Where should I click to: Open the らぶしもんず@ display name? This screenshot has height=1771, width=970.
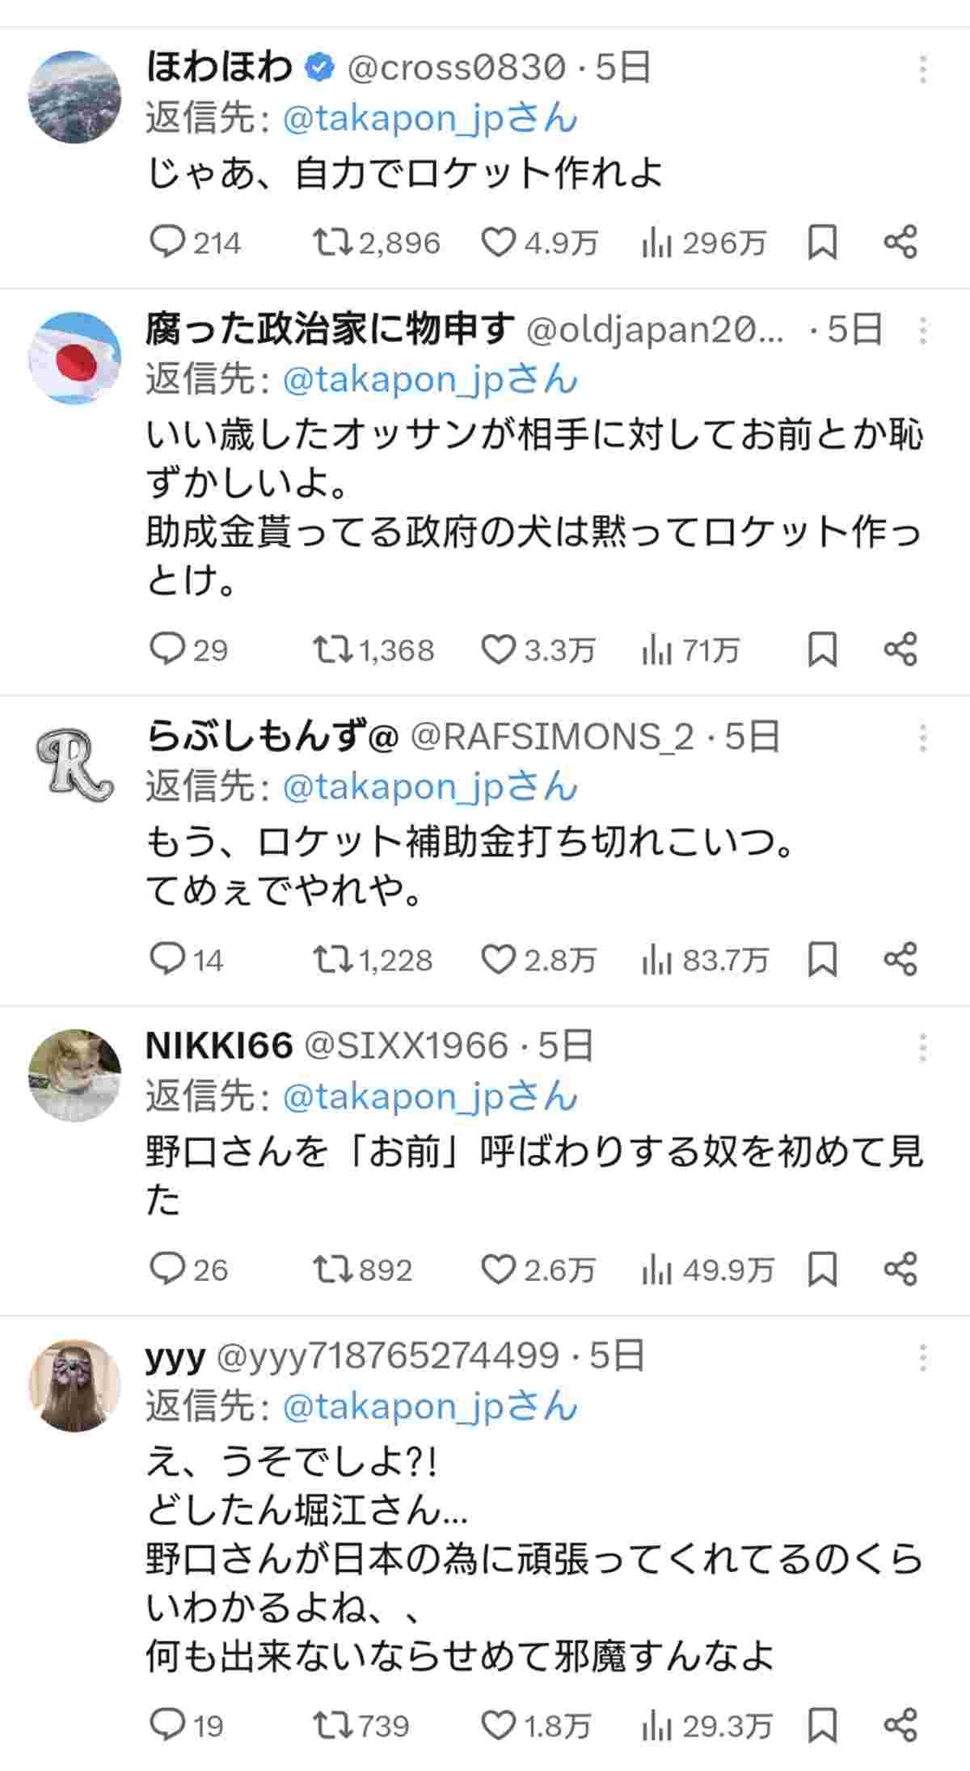point(272,737)
